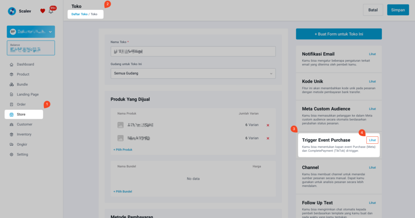Click Buat Form untuk Toko Ini
415x218 pixels.
click(339, 34)
